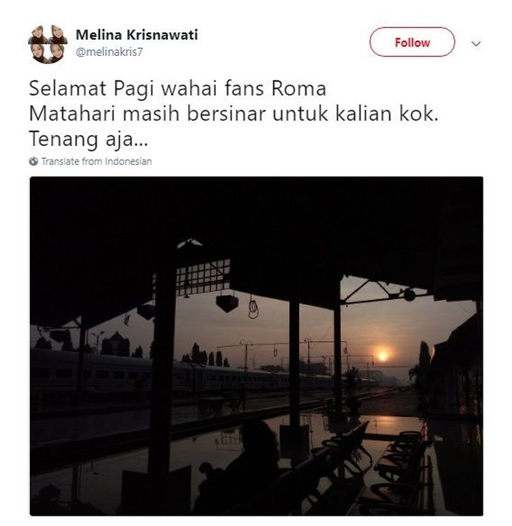Click the hanging lamp in the photo
This screenshot has height=526, width=512.
pos(227,303)
